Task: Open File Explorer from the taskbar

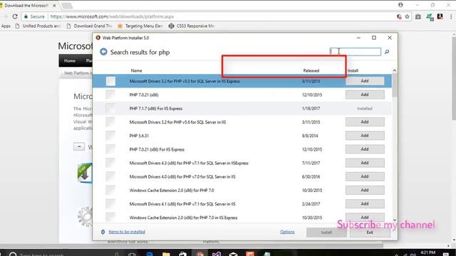Action: point(166,254)
